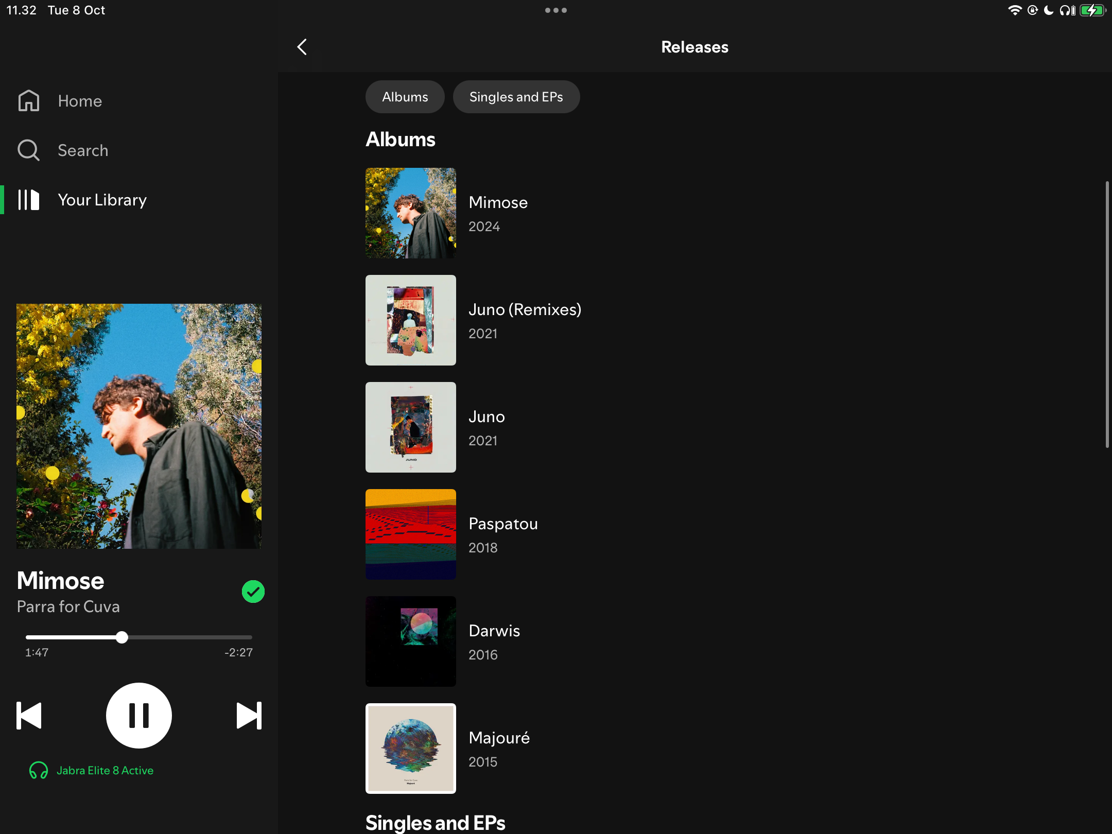
Task: Filter releases by Singles and EPs
Action: 516,97
